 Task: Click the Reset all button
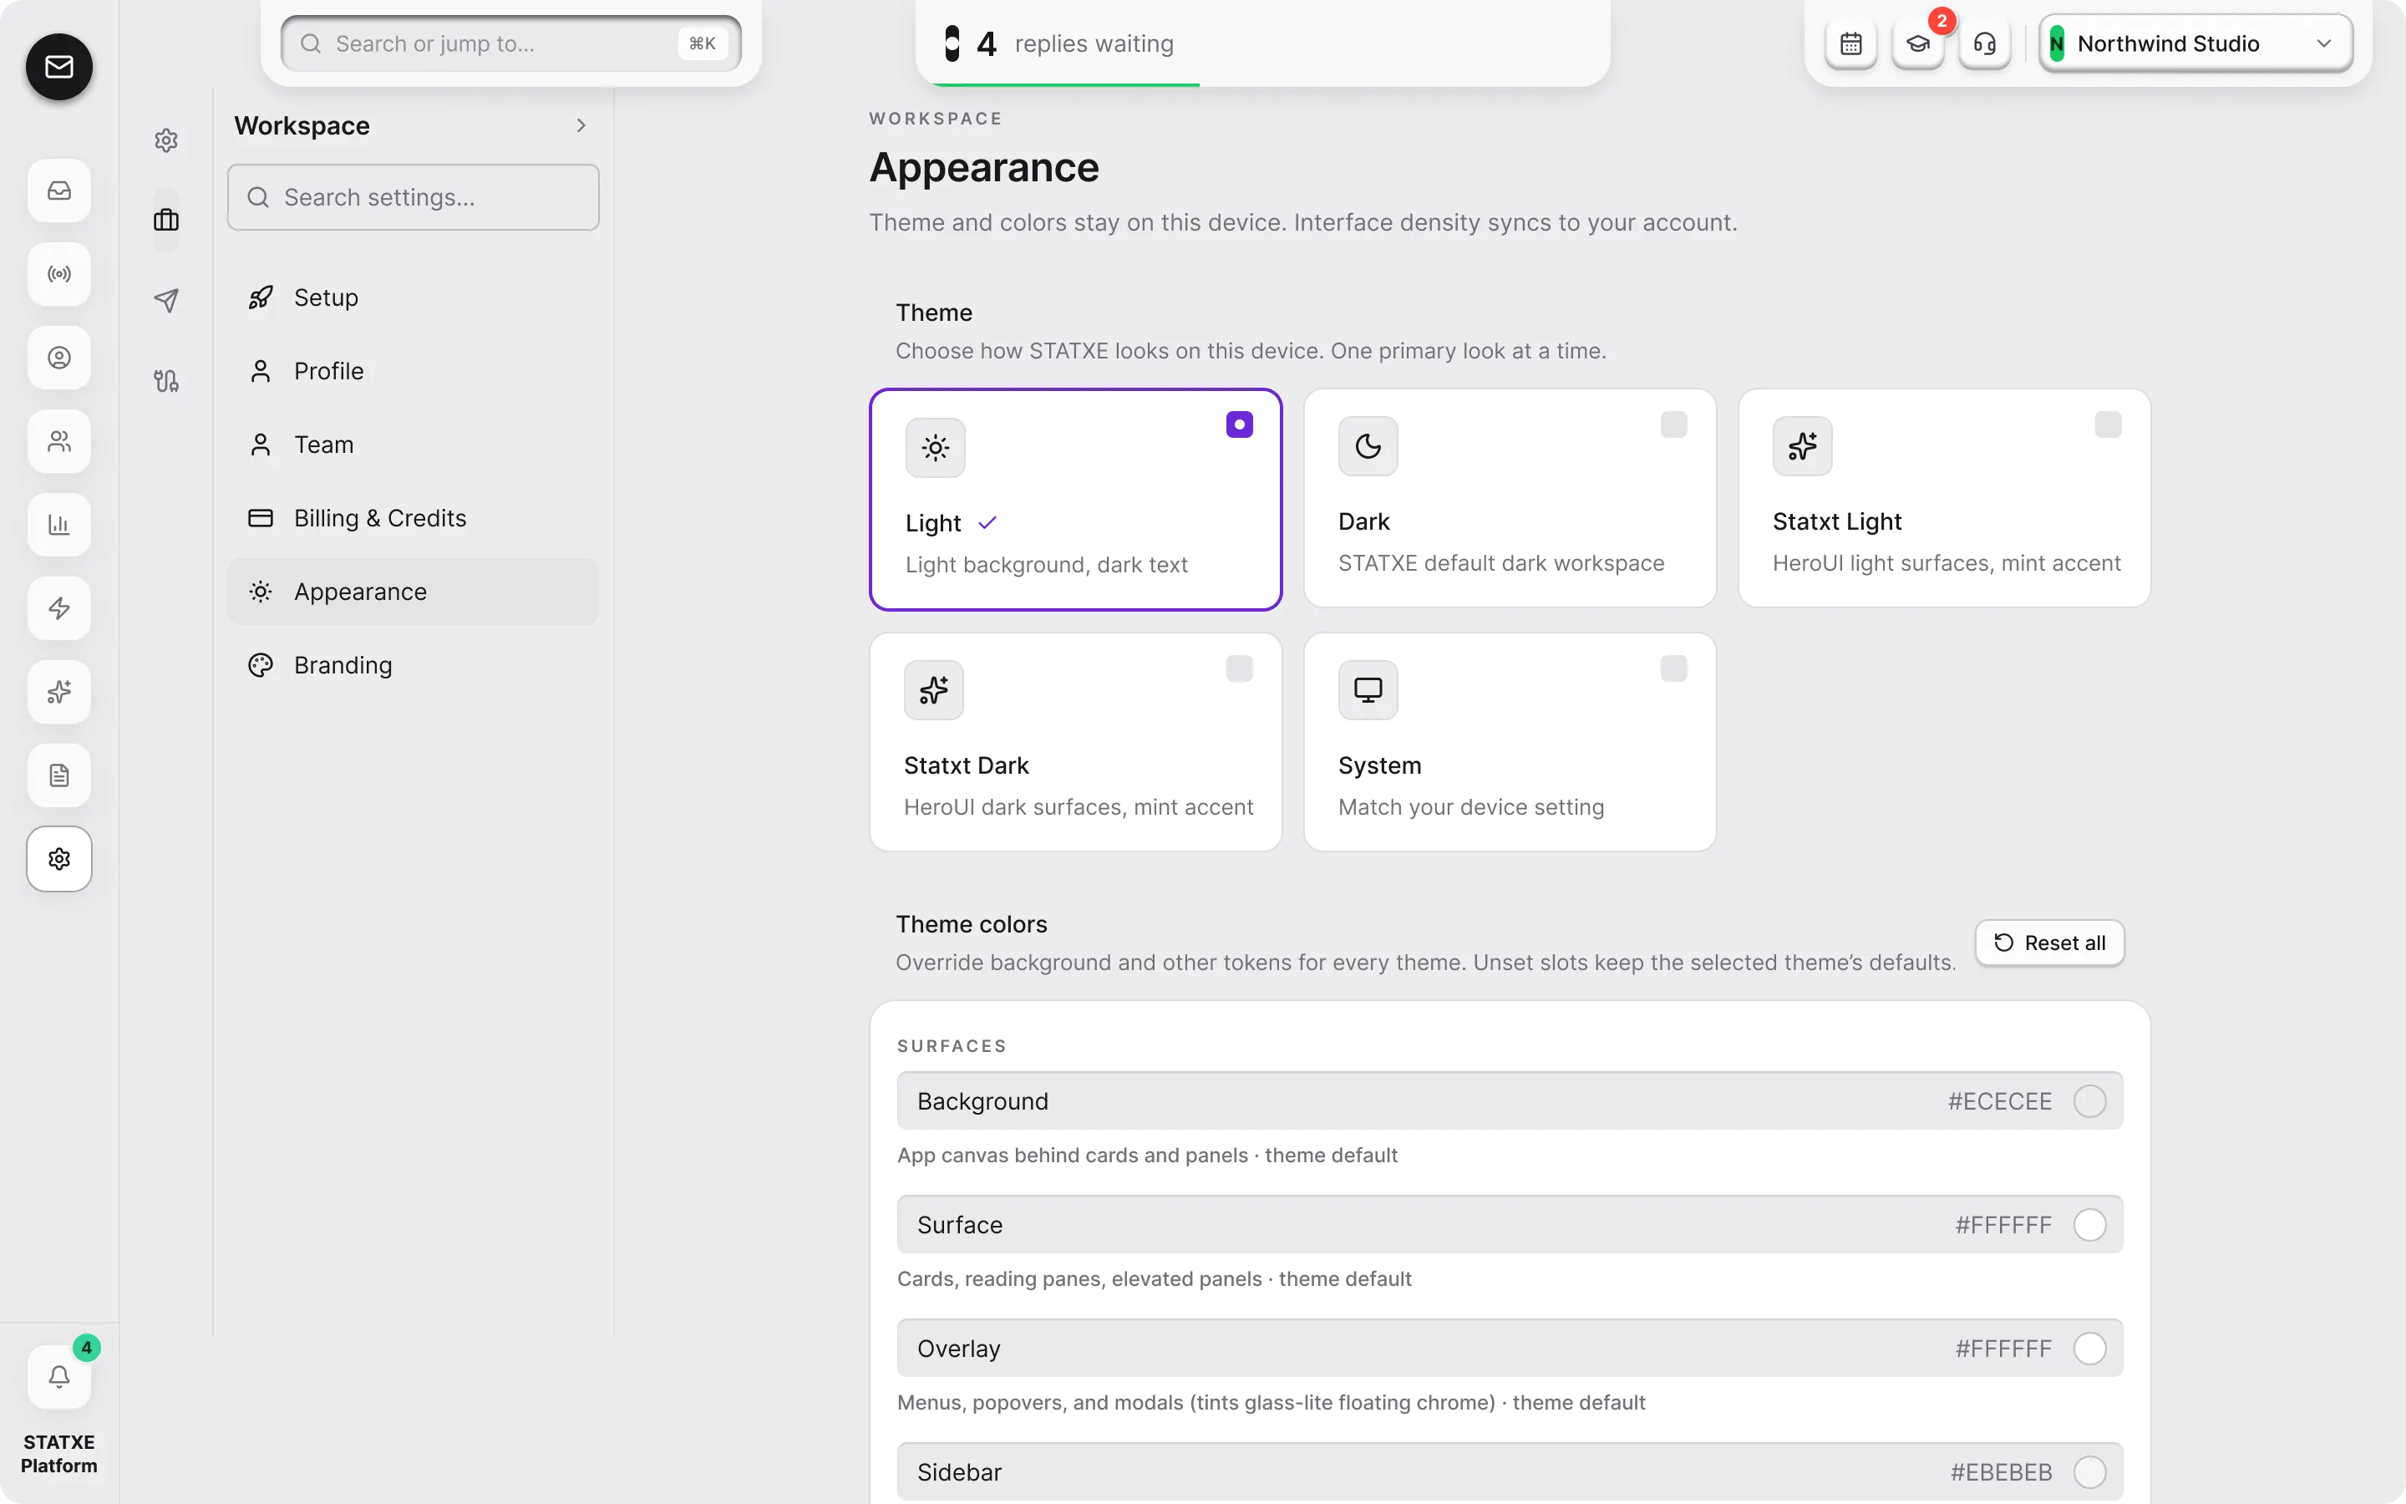point(2049,943)
